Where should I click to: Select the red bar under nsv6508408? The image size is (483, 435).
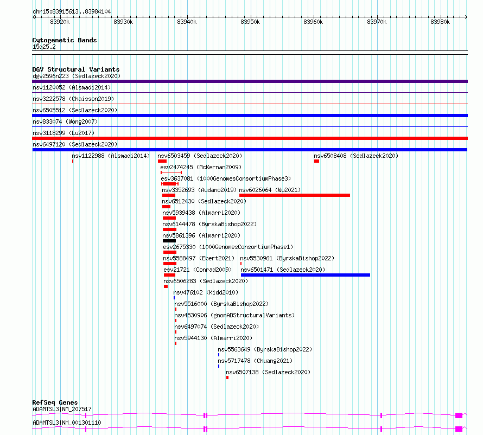tap(316, 161)
